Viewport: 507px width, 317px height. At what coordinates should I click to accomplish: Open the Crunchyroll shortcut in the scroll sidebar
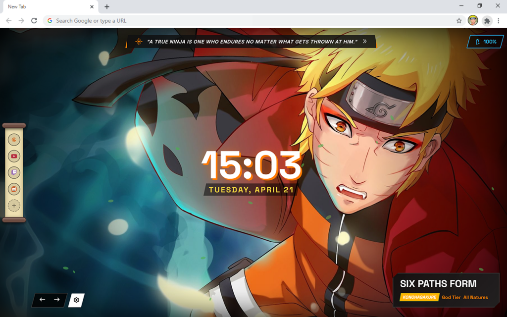click(x=14, y=140)
